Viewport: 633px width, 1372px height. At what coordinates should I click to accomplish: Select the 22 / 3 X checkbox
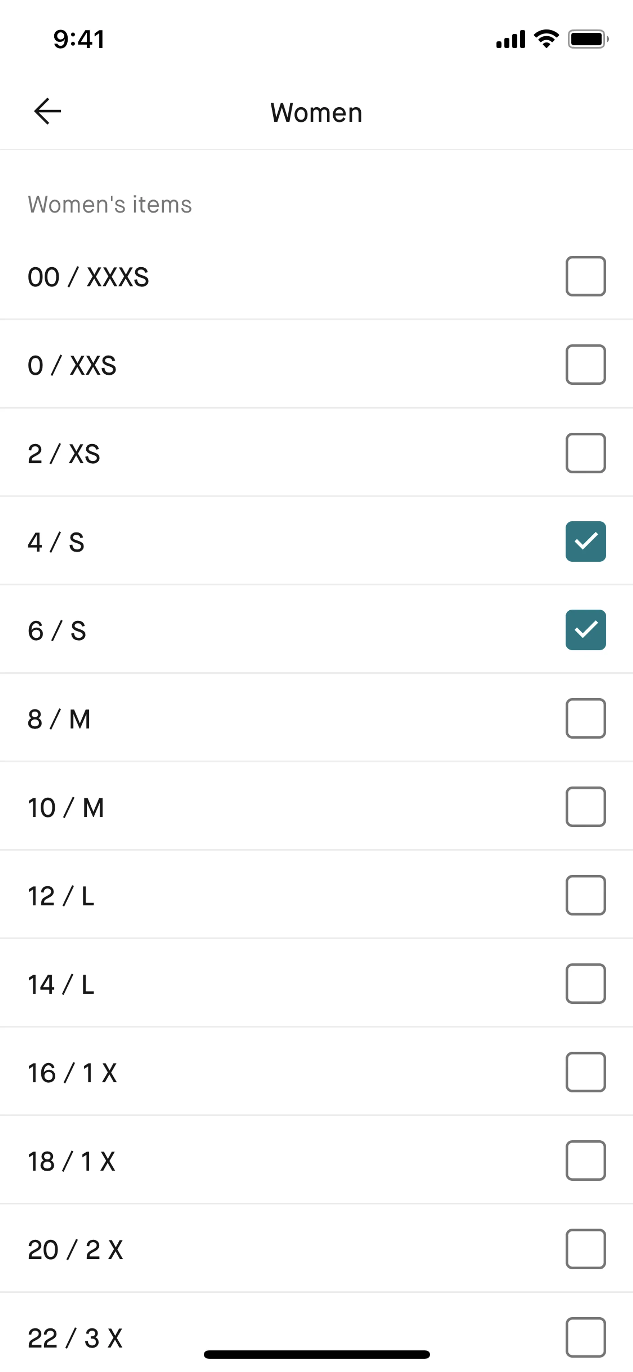point(585,1337)
